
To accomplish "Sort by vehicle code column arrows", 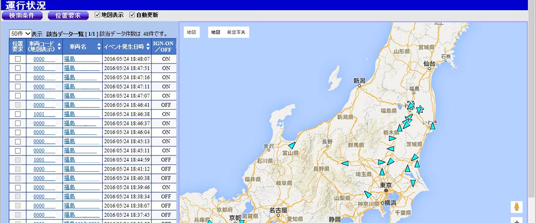I will coord(59,46).
